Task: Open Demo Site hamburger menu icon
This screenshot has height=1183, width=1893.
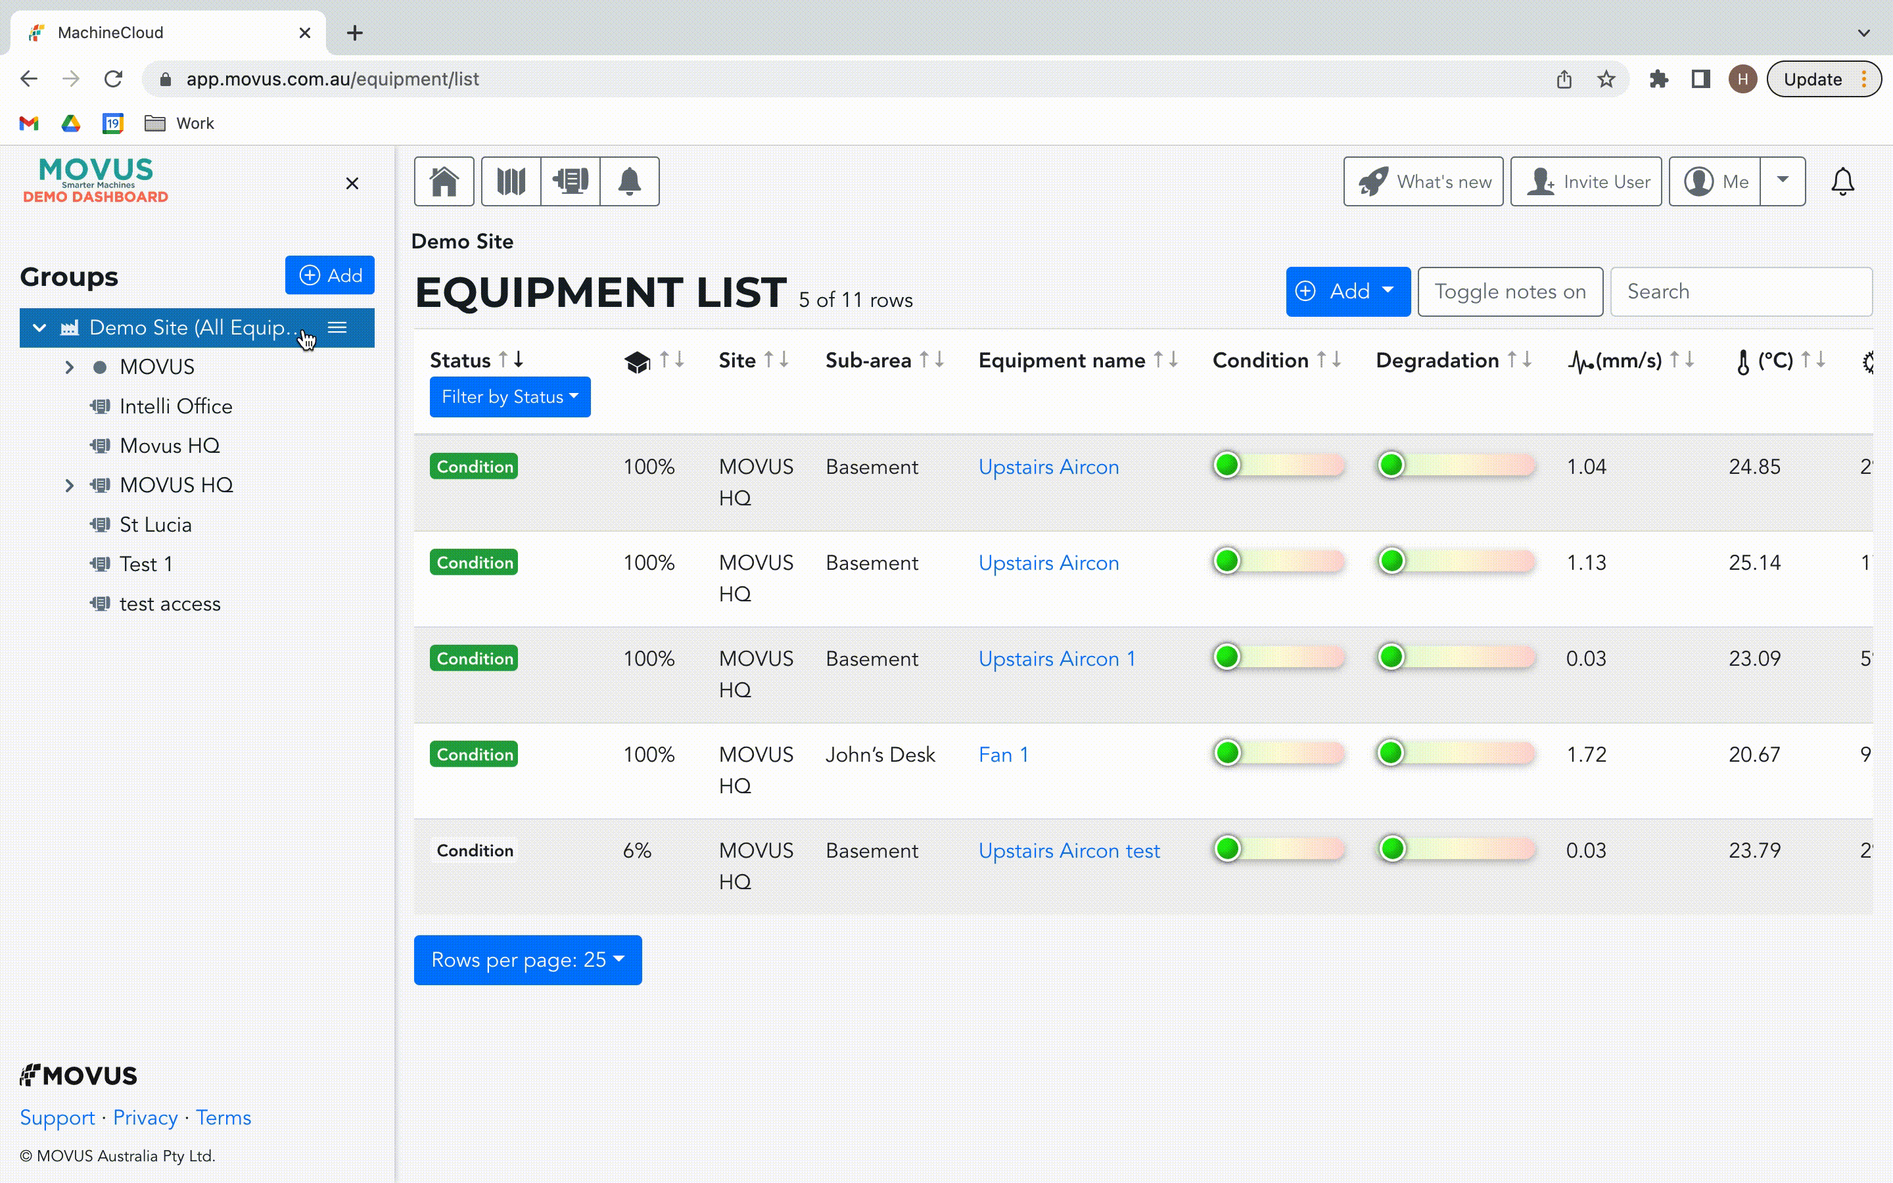Action: tap(337, 327)
